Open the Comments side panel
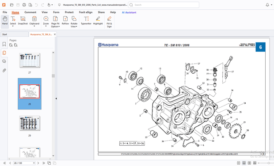The image size is (274, 166). [4, 61]
